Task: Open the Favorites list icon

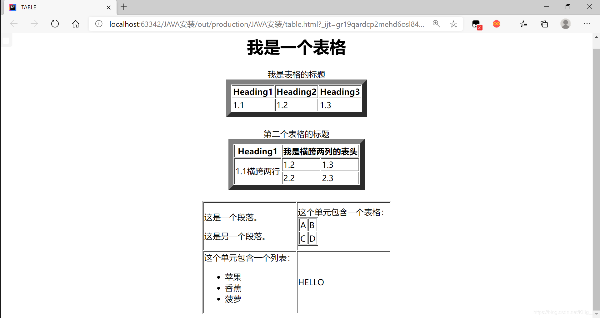Action: click(x=523, y=24)
